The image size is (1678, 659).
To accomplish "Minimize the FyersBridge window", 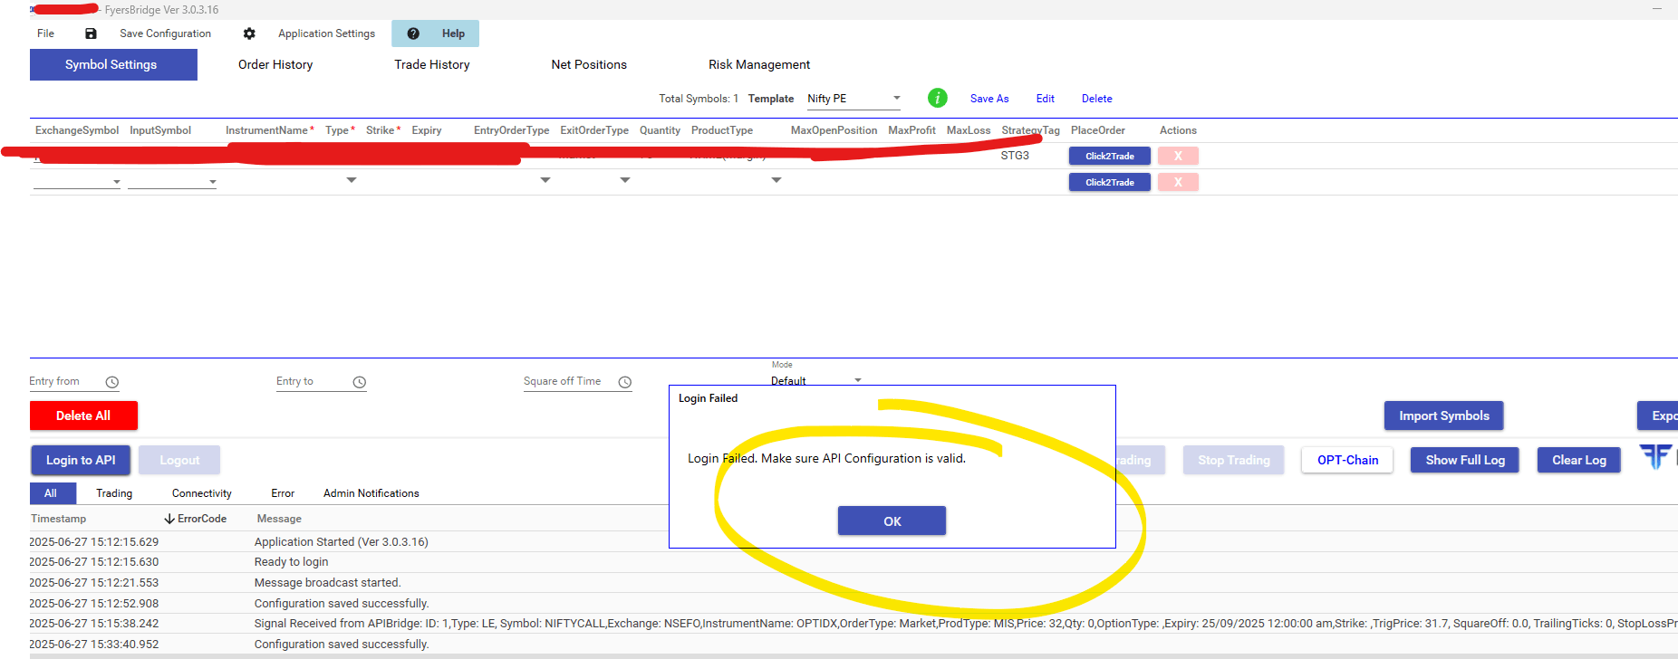I will (x=1657, y=9).
